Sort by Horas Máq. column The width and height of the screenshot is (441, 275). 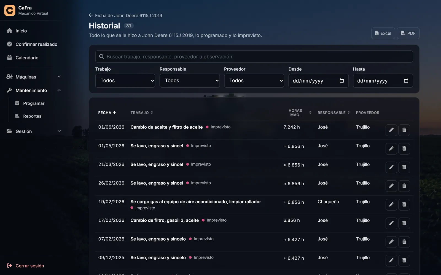(300, 113)
